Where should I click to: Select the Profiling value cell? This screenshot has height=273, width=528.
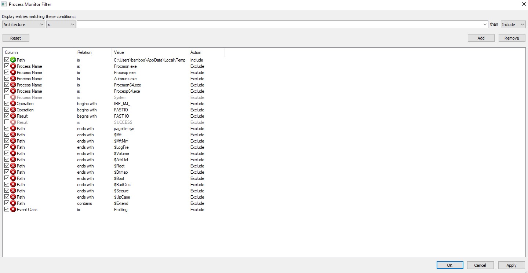point(121,209)
